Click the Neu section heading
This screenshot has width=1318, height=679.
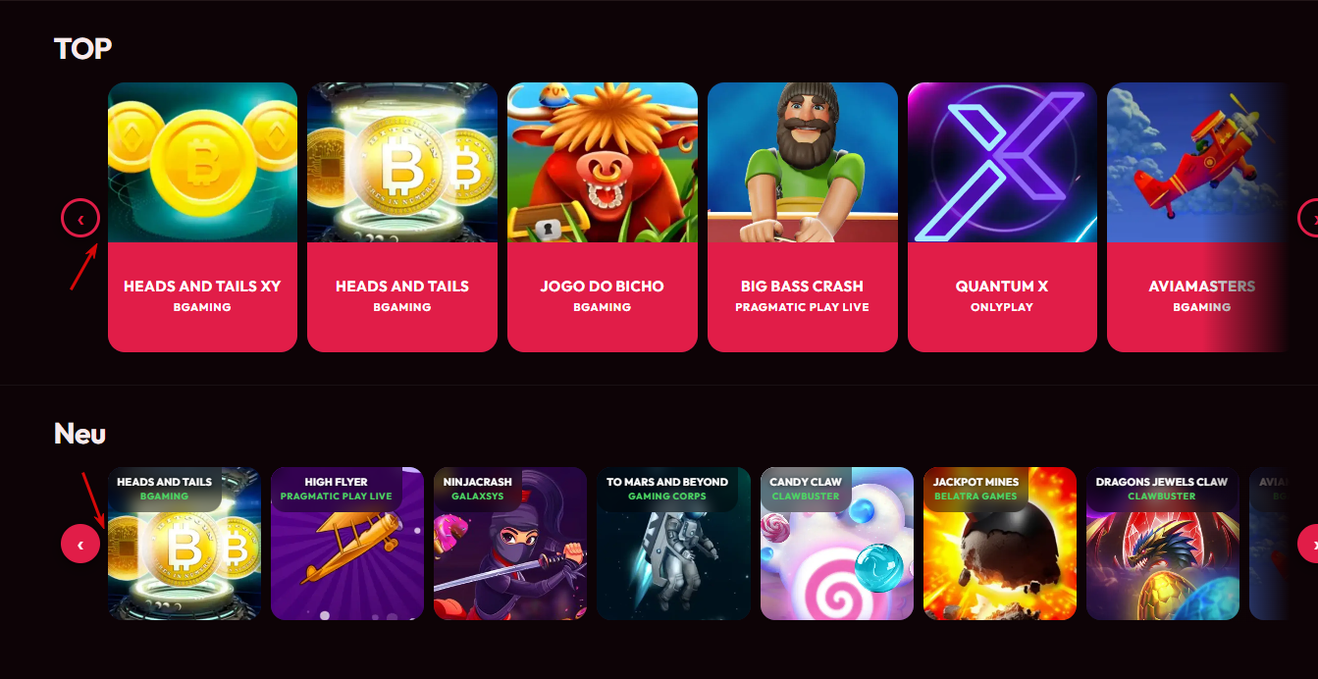79,433
